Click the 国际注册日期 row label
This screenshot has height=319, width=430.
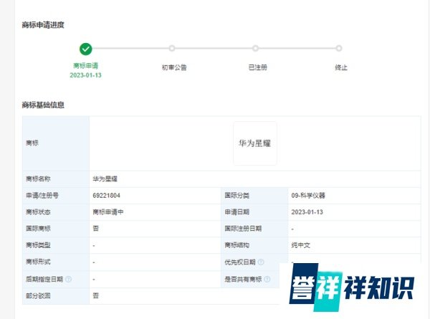click(x=243, y=229)
